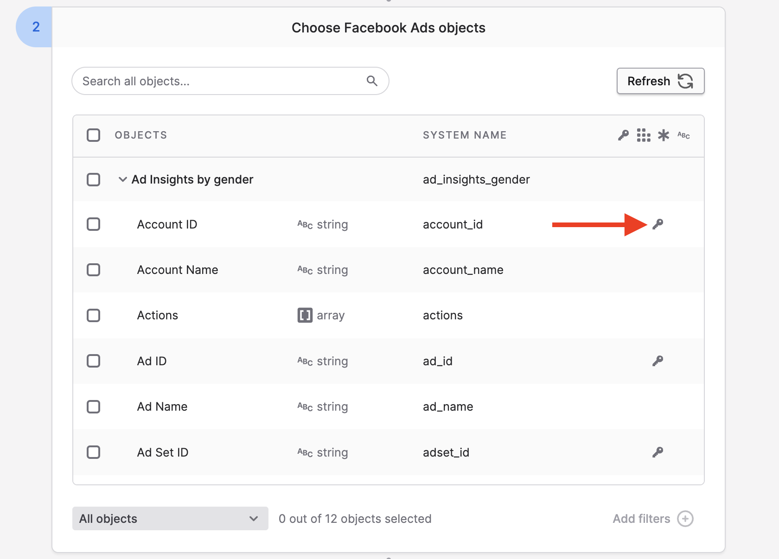Check the Account Name checkbox
779x559 pixels.
(x=94, y=270)
